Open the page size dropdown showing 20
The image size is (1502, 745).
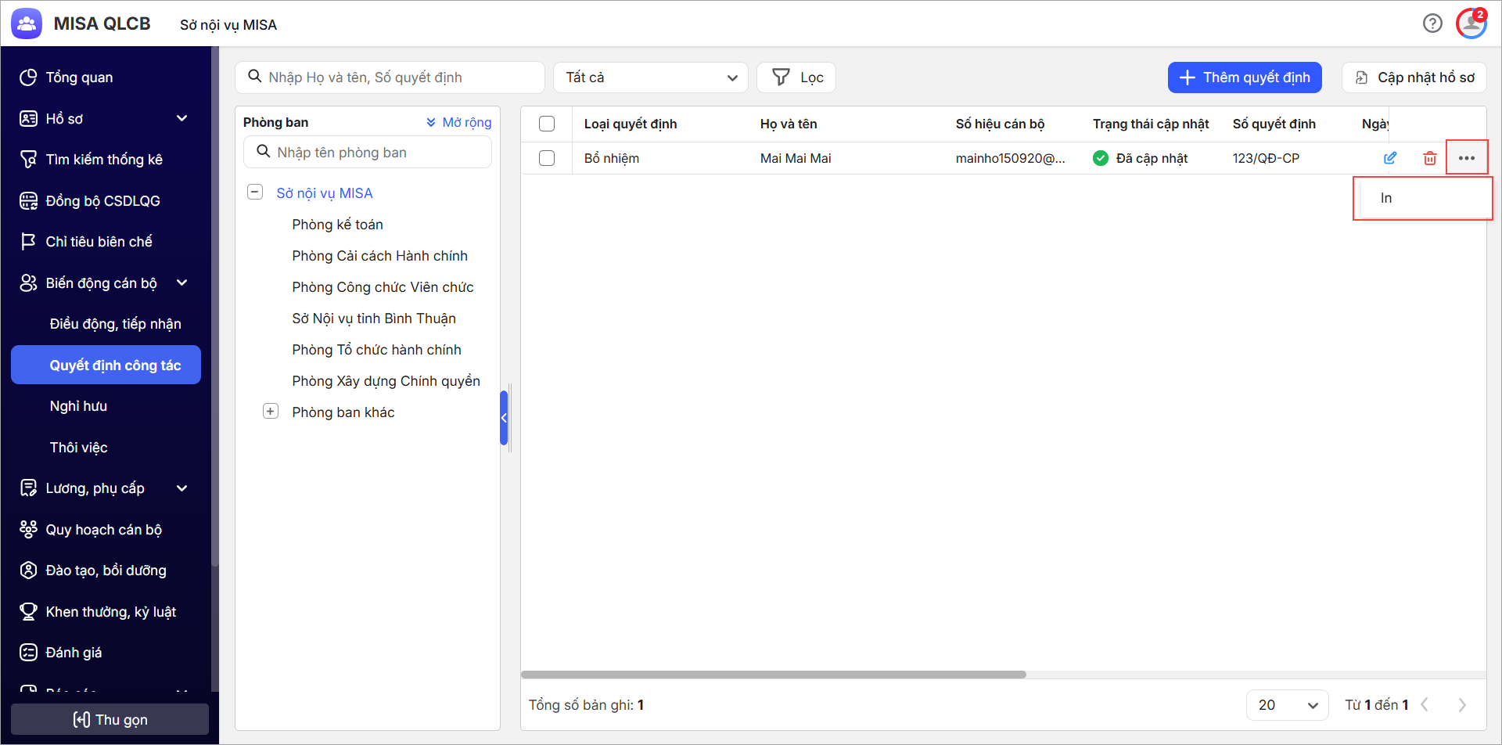tap(1287, 705)
